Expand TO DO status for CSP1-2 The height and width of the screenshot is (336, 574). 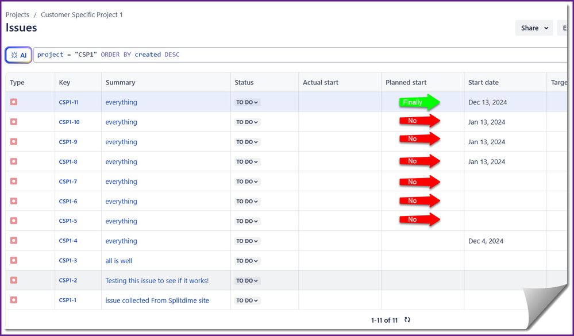pos(247,280)
